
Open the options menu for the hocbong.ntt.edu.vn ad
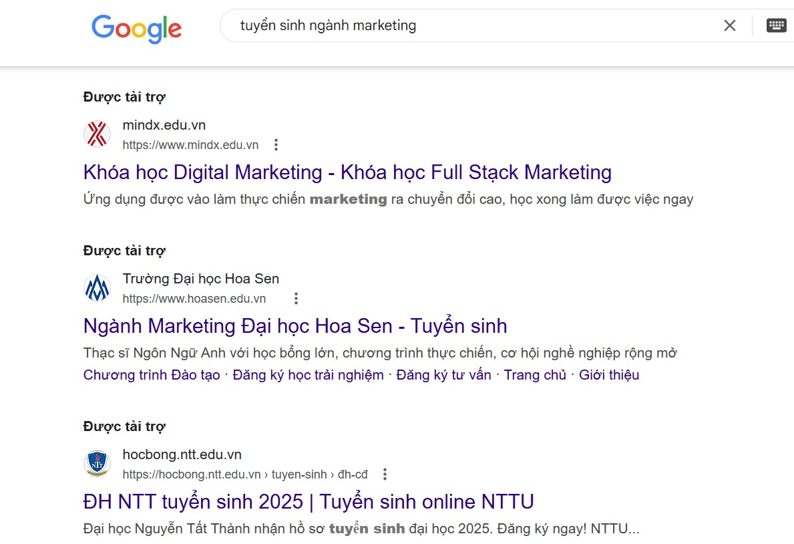point(385,474)
